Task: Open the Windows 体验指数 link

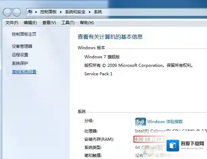Action: [165, 121]
